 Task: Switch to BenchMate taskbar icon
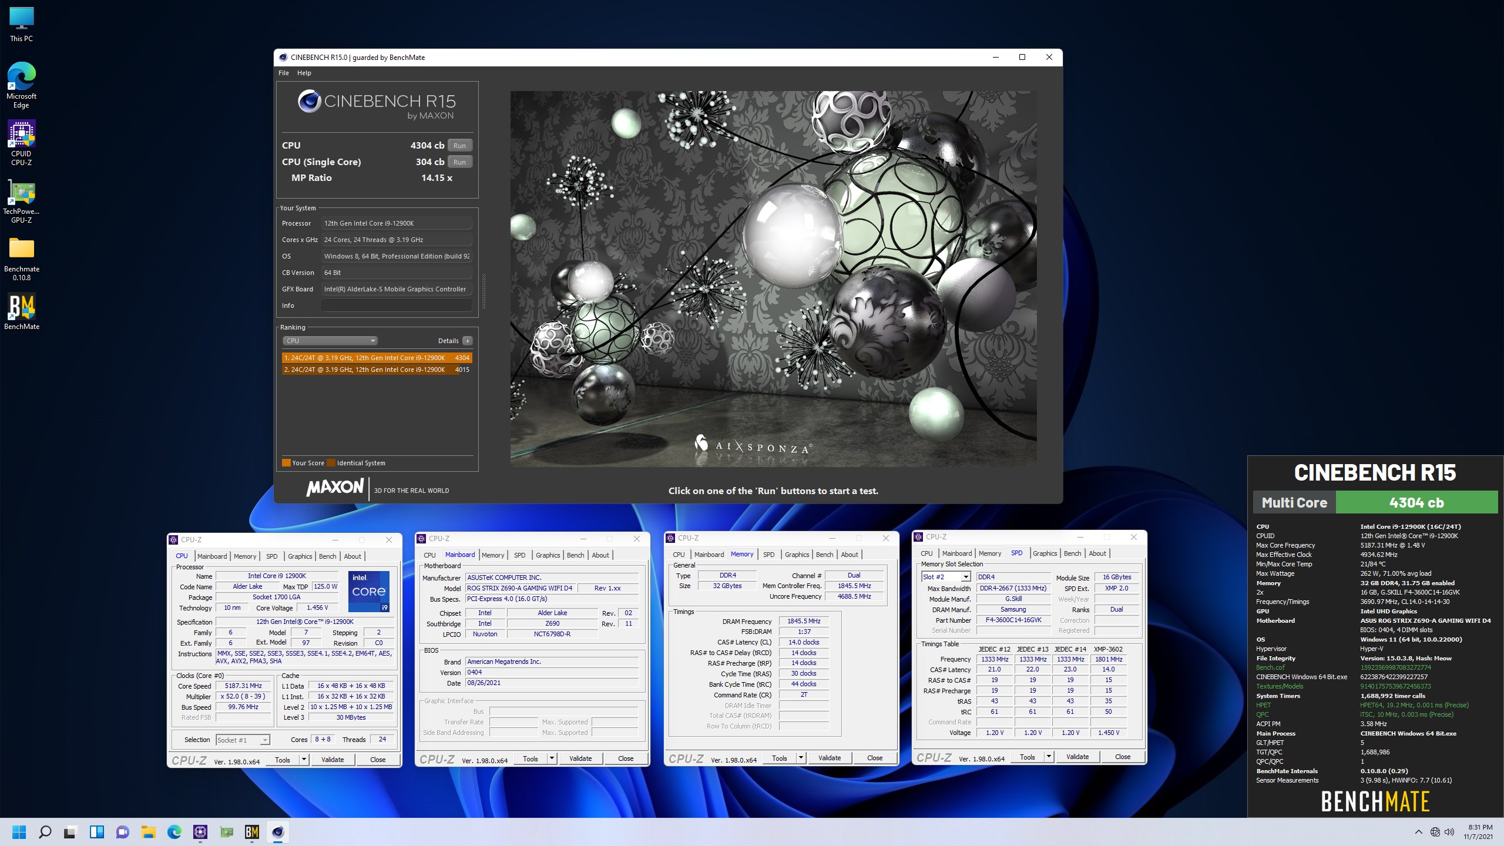tap(252, 832)
